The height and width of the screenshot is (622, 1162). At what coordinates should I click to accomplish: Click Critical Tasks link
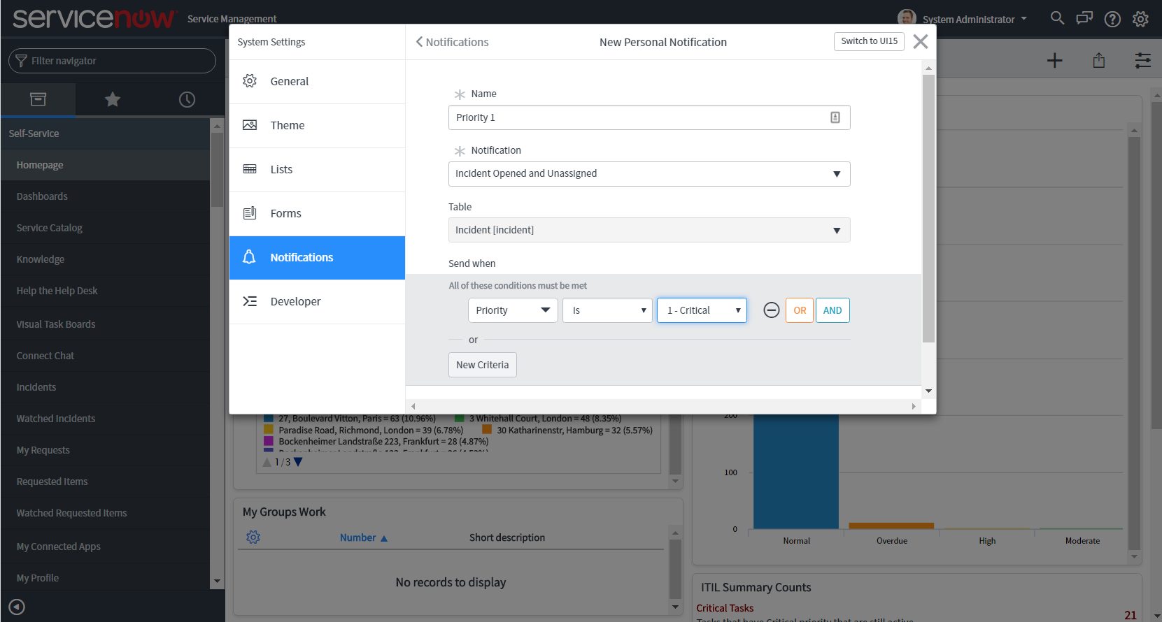pos(725,608)
